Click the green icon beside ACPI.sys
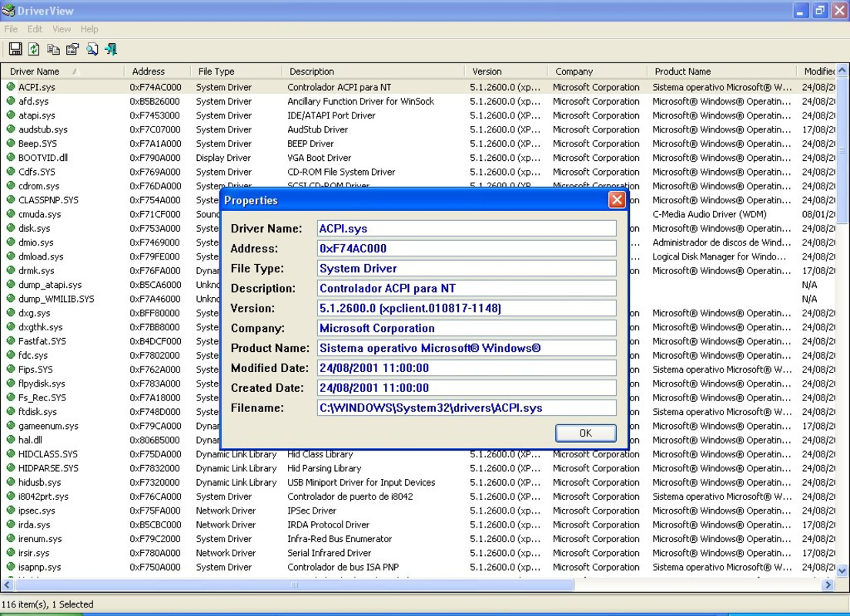This screenshot has width=850, height=616. coord(10,86)
